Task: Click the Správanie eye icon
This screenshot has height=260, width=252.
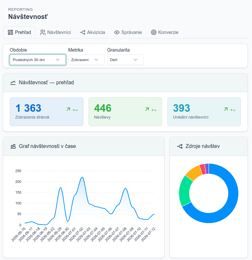Action: pyautogui.click(x=117, y=32)
